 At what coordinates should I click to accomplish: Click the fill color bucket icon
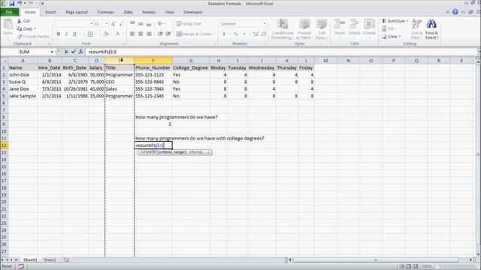click(x=106, y=34)
